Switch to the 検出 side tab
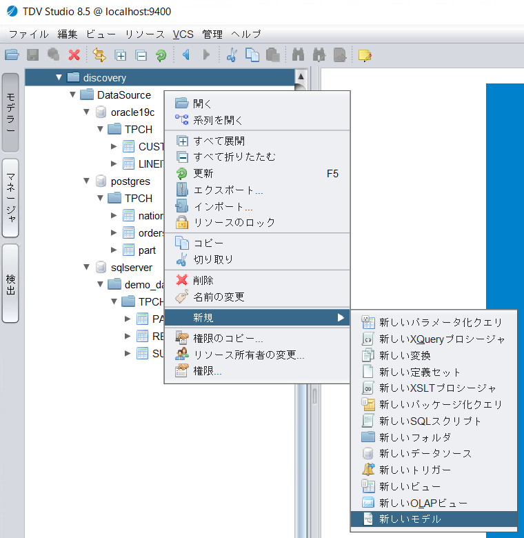The image size is (524, 538). (x=10, y=283)
